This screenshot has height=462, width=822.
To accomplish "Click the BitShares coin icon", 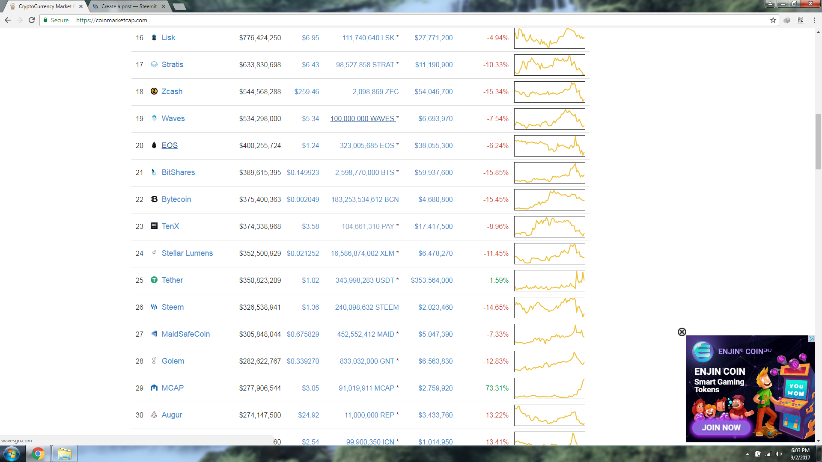I will click(154, 172).
